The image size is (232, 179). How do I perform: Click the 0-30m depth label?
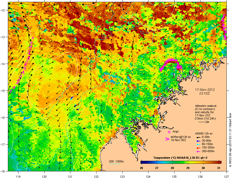click(206, 137)
